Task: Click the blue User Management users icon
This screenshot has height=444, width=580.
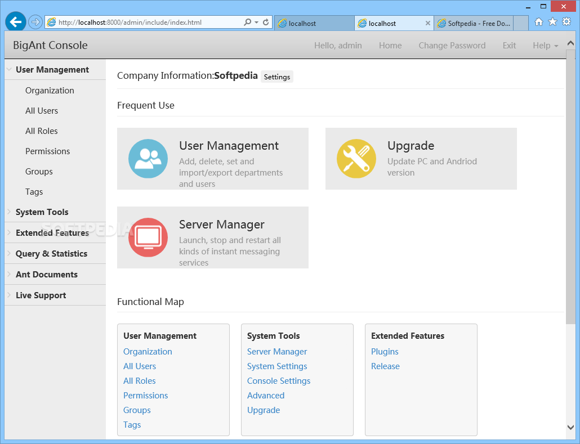Action: pos(148,159)
